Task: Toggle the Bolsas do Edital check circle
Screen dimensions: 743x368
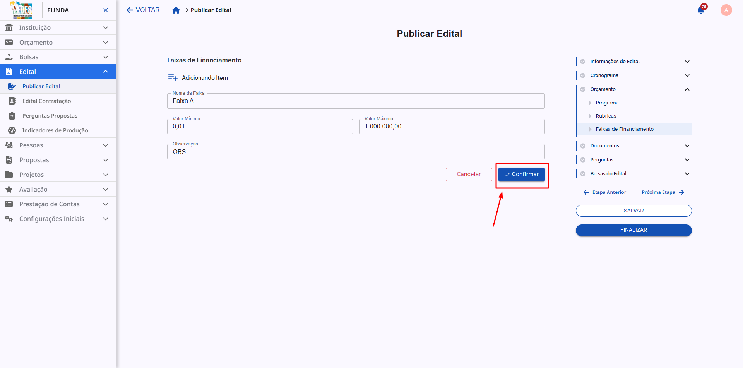Action: click(x=583, y=174)
